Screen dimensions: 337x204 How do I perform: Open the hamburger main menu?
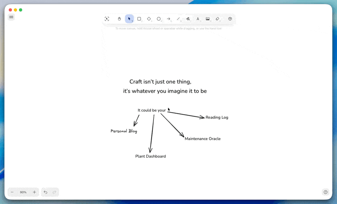11,17
